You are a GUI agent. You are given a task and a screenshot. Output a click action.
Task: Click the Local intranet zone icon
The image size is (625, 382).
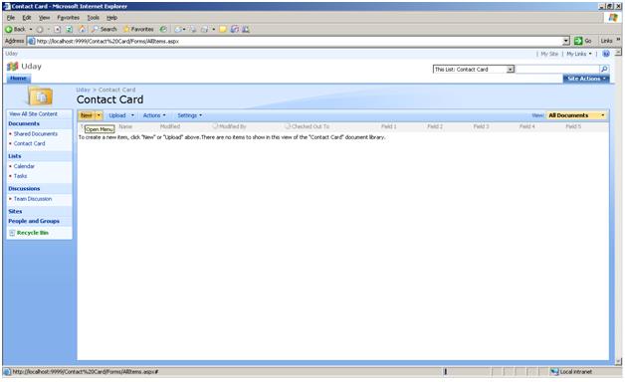pyautogui.click(x=554, y=372)
